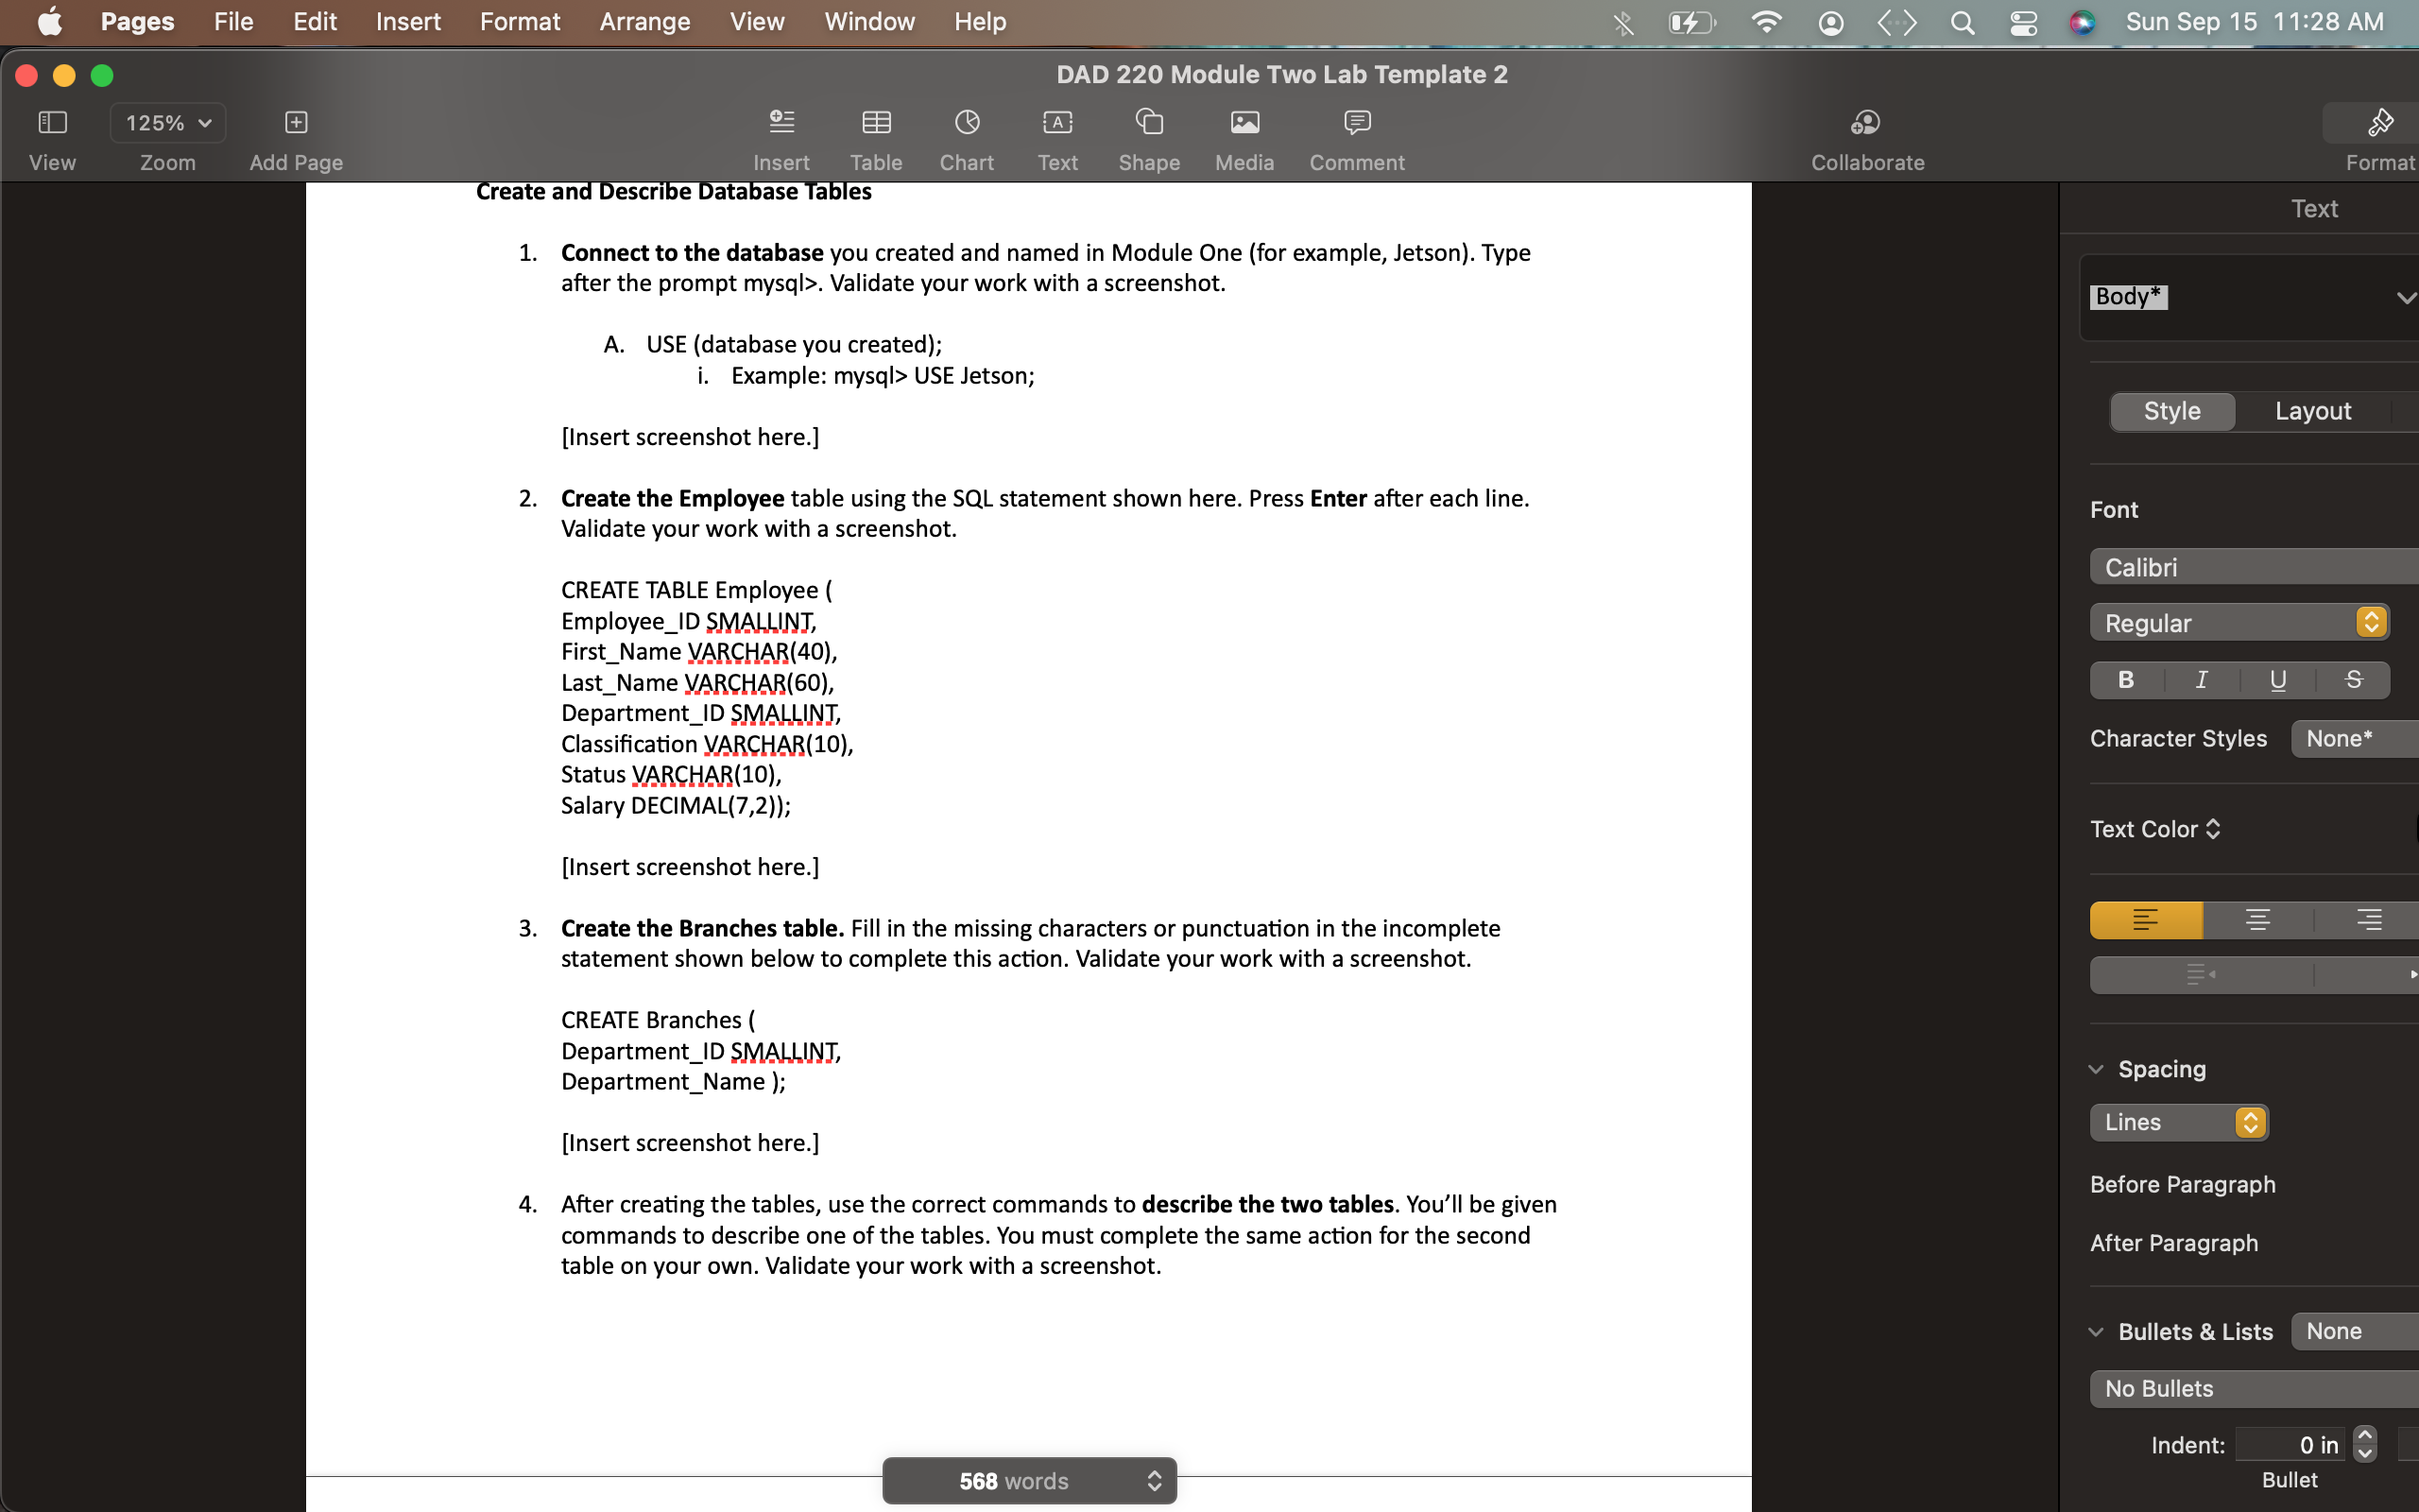Image resolution: width=2419 pixels, height=1512 pixels.
Task: Toggle italic text formatting
Action: point(2201,680)
